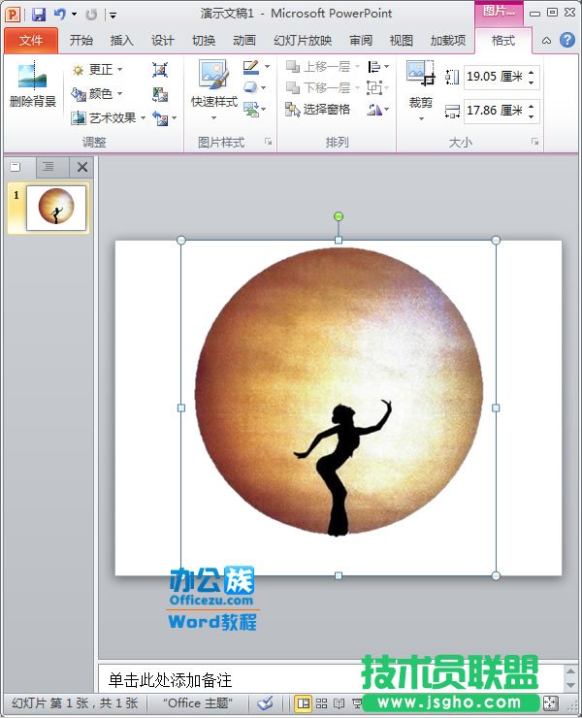The image size is (582, 718).
Task: Click the "Office 主题" theme label
Action: pyautogui.click(x=197, y=703)
